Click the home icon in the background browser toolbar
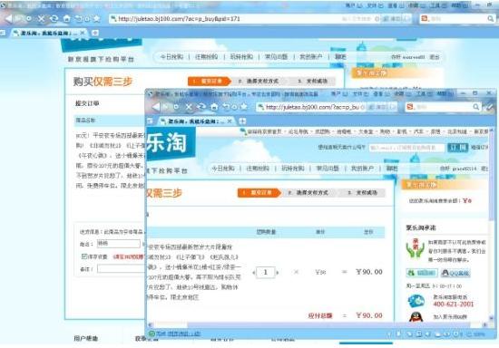Screen dimensions: 499x348 click(66, 19)
